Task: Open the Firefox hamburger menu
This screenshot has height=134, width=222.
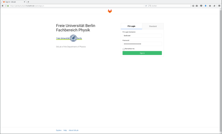Action: pos(219,6)
